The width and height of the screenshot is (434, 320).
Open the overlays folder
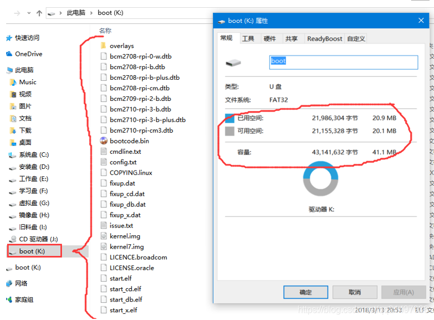point(118,46)
